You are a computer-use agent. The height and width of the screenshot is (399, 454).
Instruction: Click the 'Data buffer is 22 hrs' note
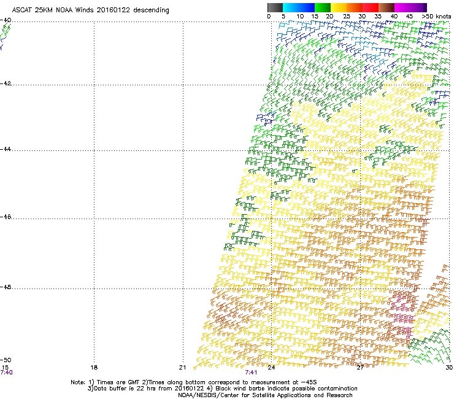click(x=222, y=389)
